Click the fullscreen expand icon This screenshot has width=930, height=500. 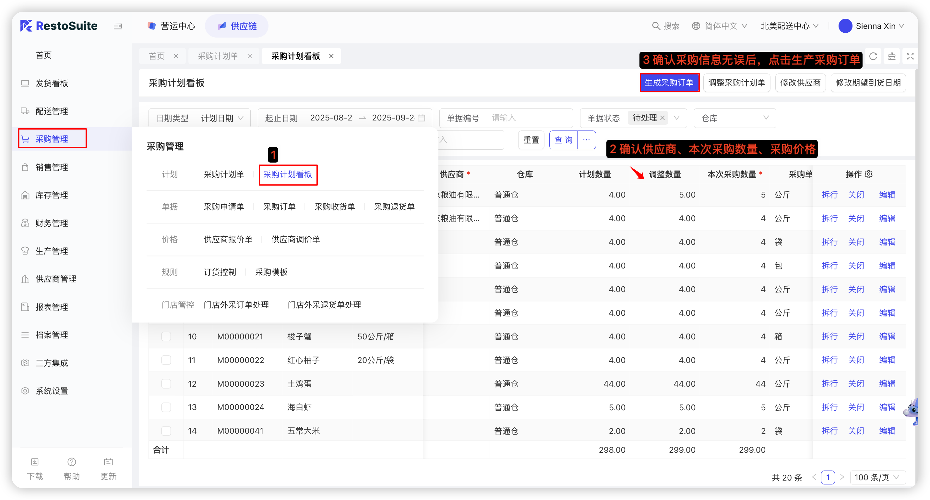[910, 56]
